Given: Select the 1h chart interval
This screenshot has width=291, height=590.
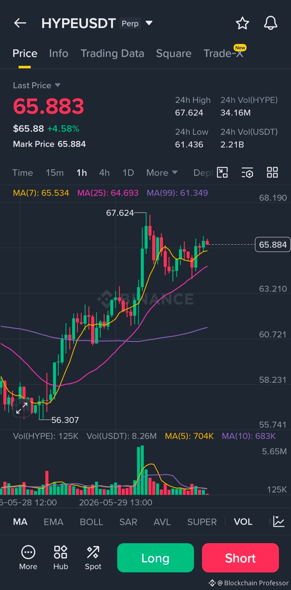Looking at the screenshot, I should click(x=82, y=173).
